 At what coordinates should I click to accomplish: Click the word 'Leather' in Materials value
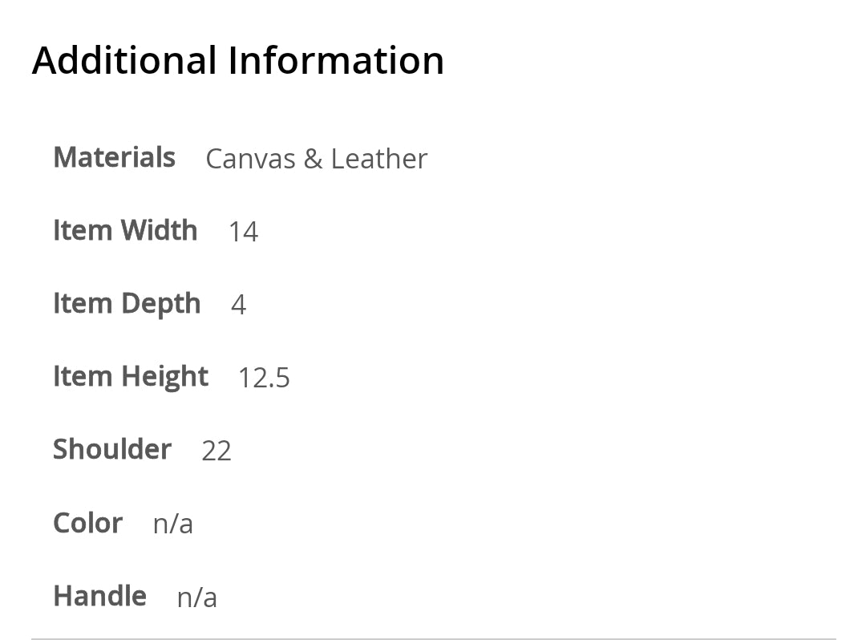[378, 159]
